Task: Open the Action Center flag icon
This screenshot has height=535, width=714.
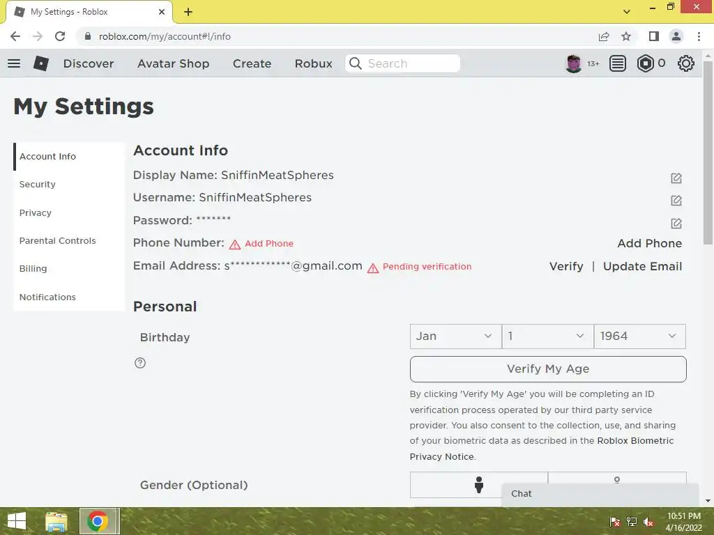Action: point(615,522)
